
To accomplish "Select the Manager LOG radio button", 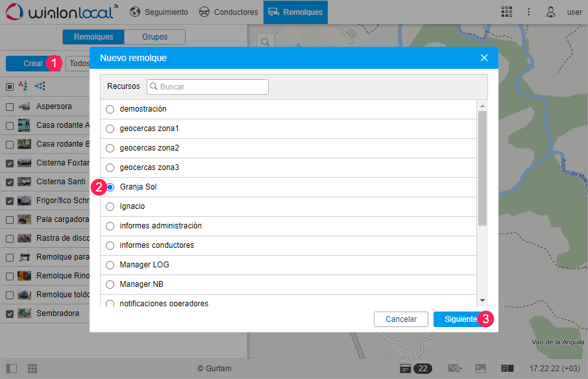I will point(110,265).
